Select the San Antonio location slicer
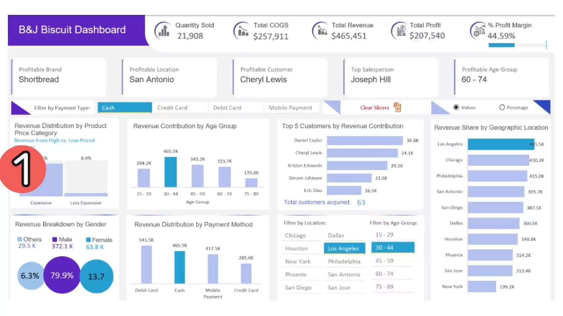The image size is (563, 316). coord(345,274)
